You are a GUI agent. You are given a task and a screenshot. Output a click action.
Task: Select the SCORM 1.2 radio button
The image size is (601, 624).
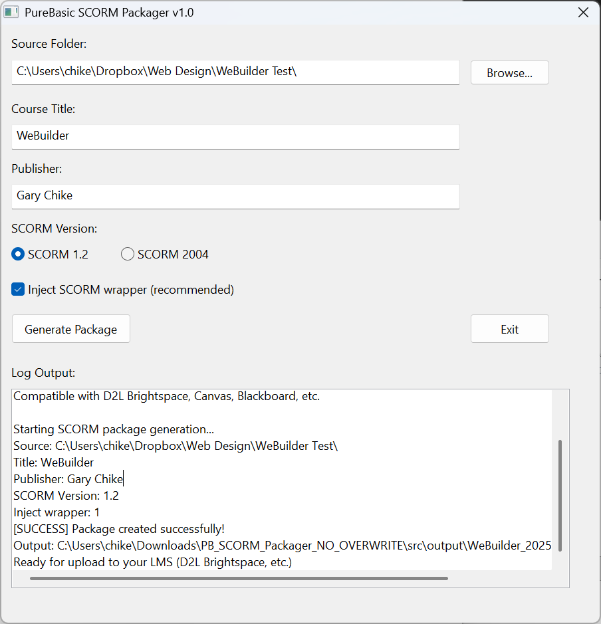tap(18, 255)
